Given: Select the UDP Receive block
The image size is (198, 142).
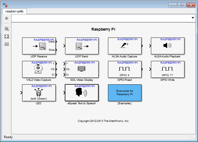Looking at the screenshot, I should pos(39,46).
